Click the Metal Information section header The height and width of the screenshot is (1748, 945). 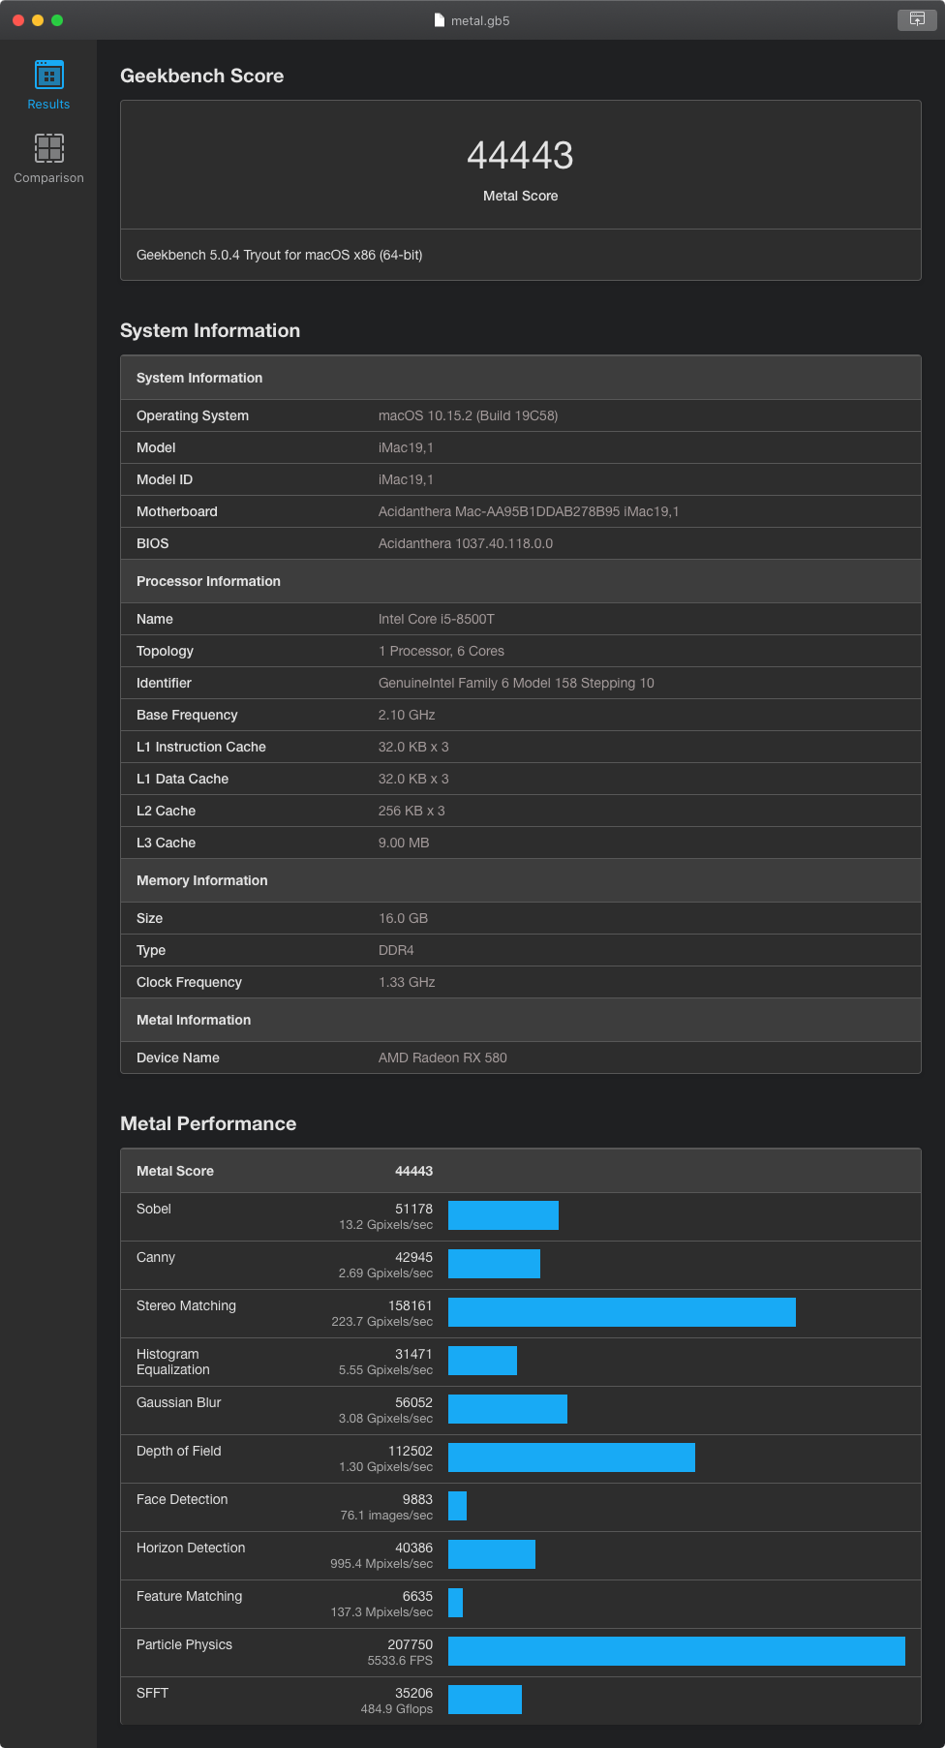[521, 1020]
